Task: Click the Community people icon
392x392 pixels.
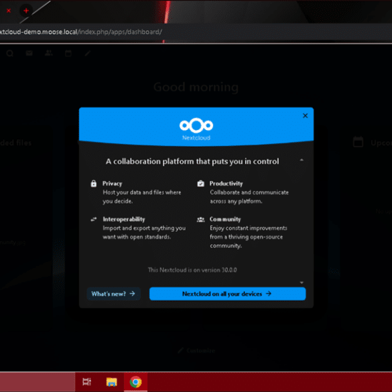Action: click(x=200, y=220)
